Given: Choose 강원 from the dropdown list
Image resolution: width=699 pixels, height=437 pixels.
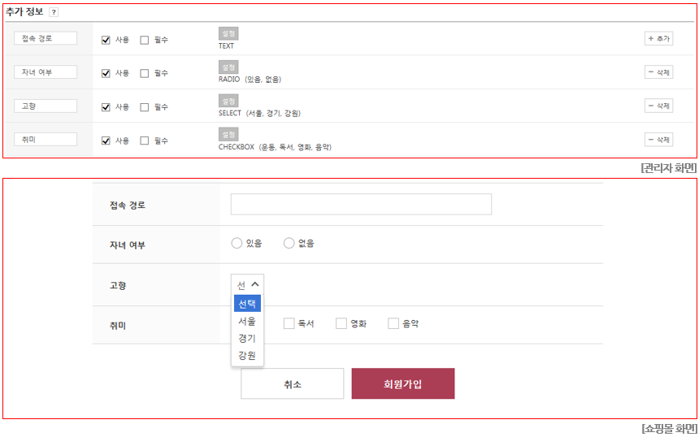Looking at the screenshot, I should 247,356.
